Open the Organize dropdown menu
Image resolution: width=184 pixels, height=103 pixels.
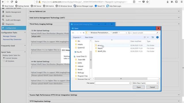(x=77, y=37)
